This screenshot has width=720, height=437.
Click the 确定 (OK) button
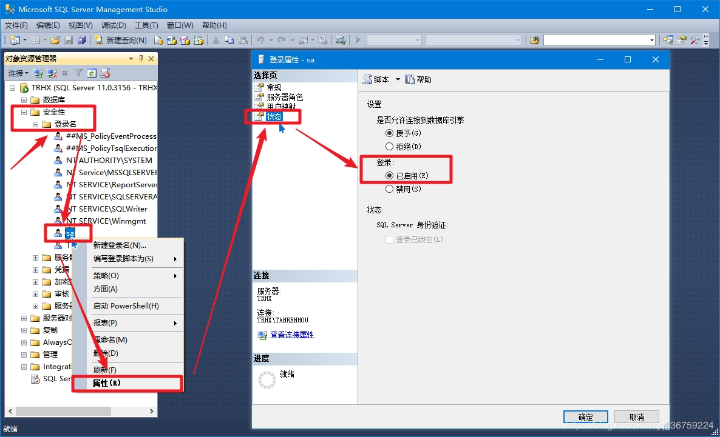[585, 417]
